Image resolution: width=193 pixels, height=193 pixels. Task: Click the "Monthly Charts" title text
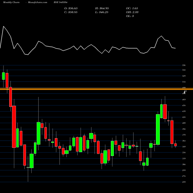tap(11, 2)
